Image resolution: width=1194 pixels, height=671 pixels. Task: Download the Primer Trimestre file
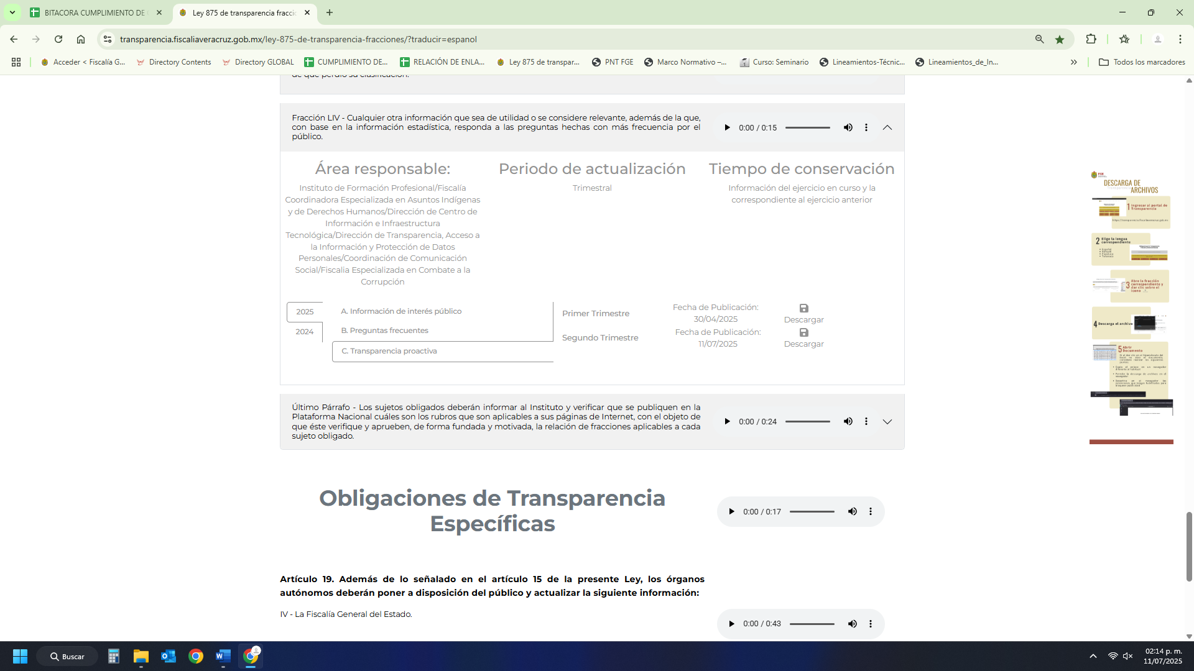pyautogui.click(x=803, y=313)
